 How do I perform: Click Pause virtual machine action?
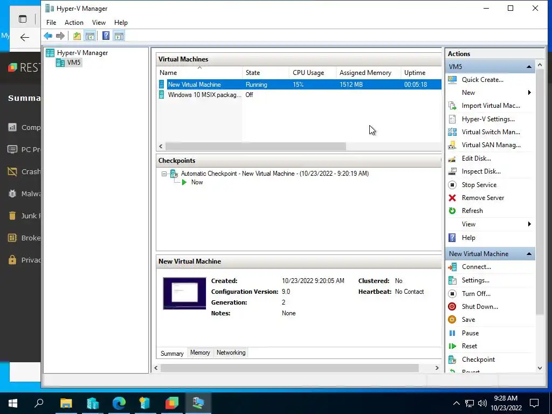pyautogui.click(x=470, y=333)
